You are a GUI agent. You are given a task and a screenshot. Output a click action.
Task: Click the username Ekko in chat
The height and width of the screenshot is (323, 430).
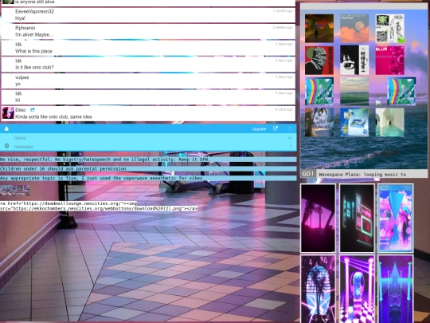coord(21,110)
